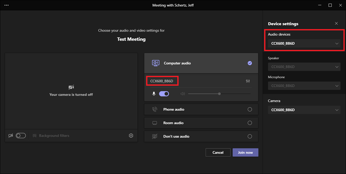Click the Room audio display icon
Image resolution: width=346 pixels, height=174 pixels.
[x=155, y=123]
